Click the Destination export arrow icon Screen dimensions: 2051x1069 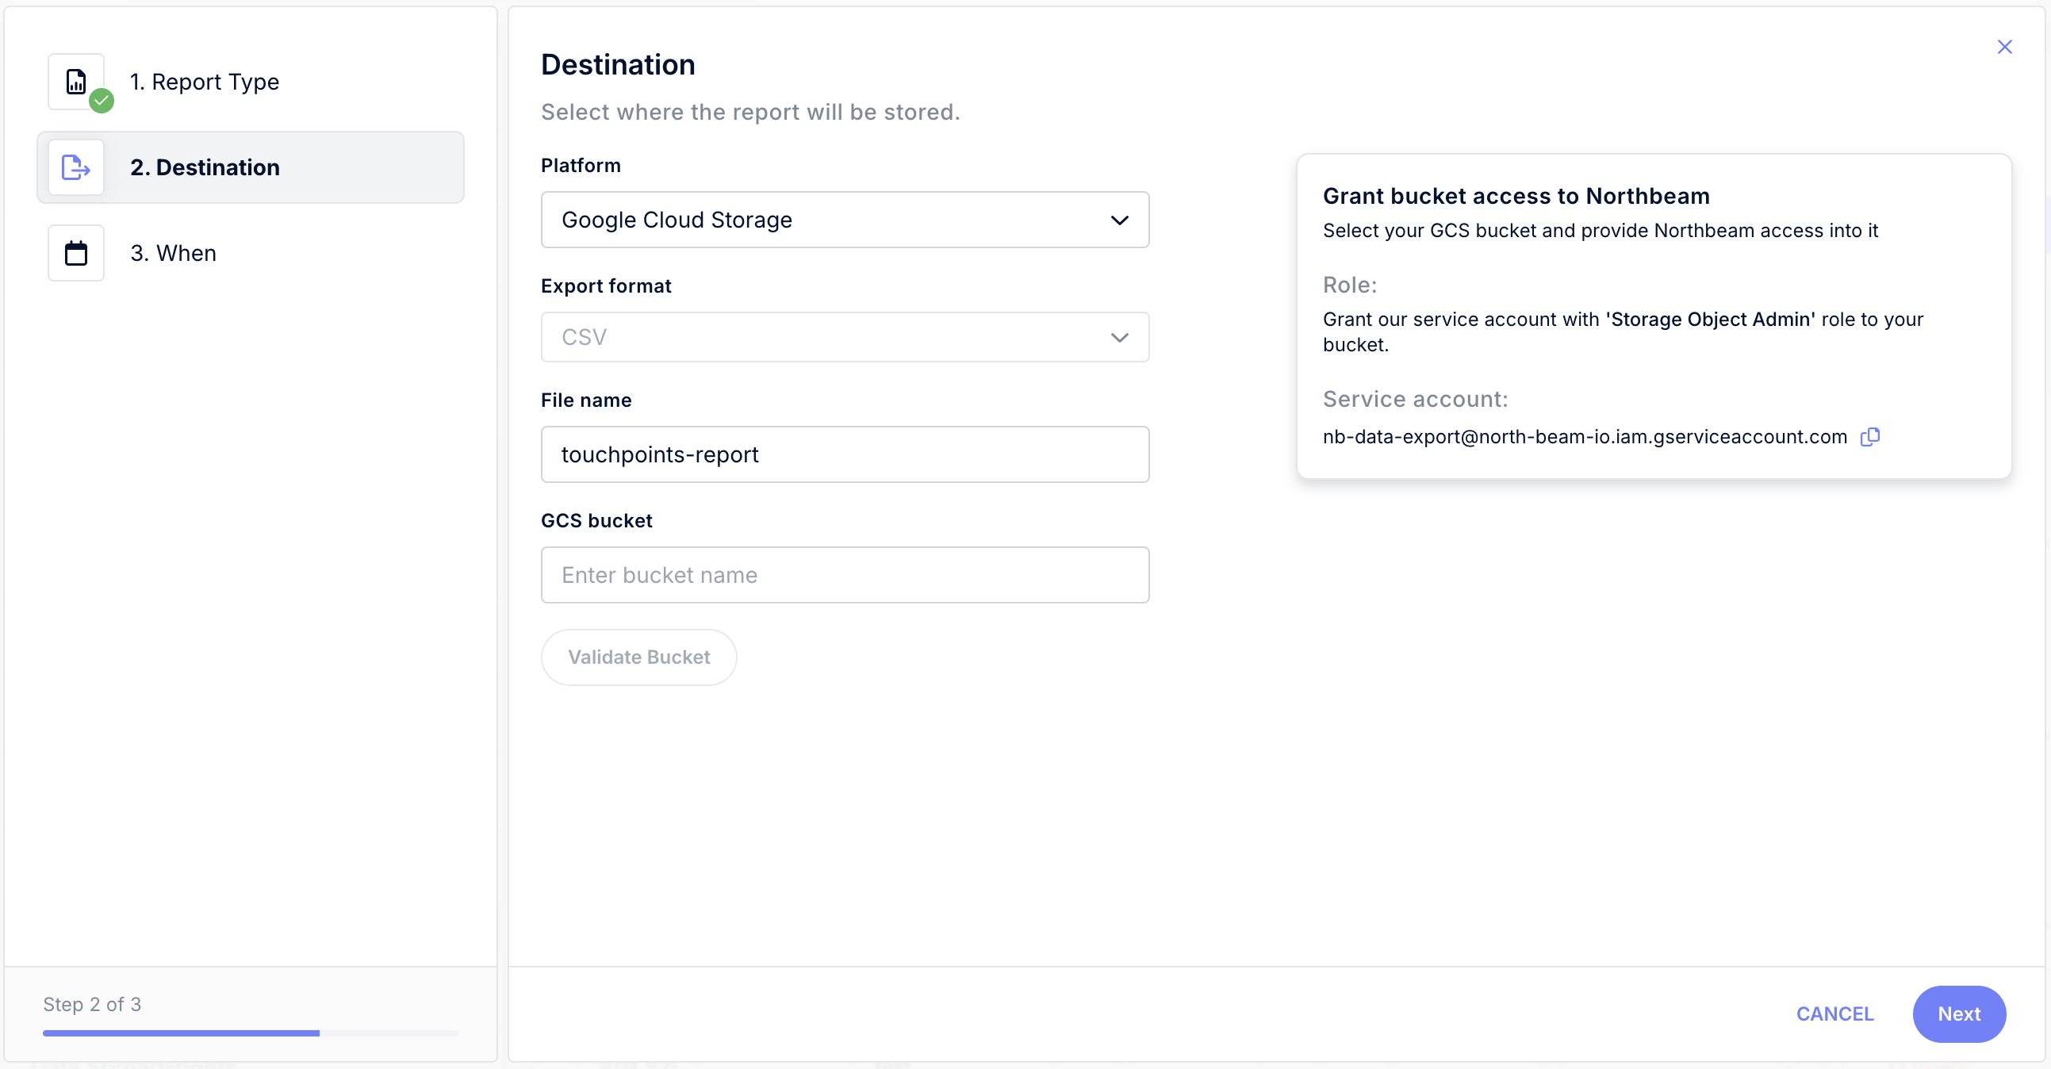click(x=75, y=167)
